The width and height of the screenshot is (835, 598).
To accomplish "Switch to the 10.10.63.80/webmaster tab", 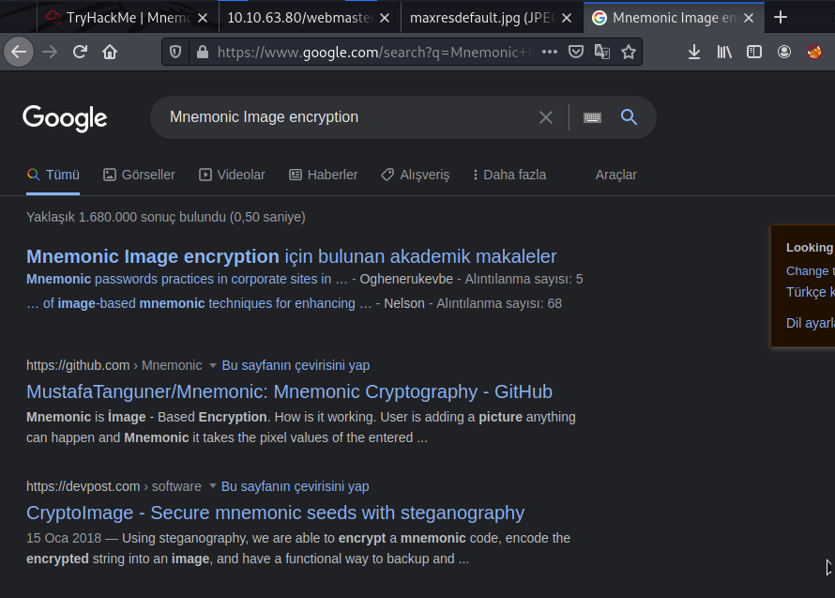I will click(x=310, y=18).
